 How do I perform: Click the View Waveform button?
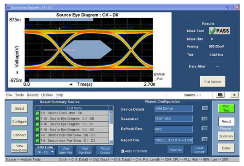point(19,148)
